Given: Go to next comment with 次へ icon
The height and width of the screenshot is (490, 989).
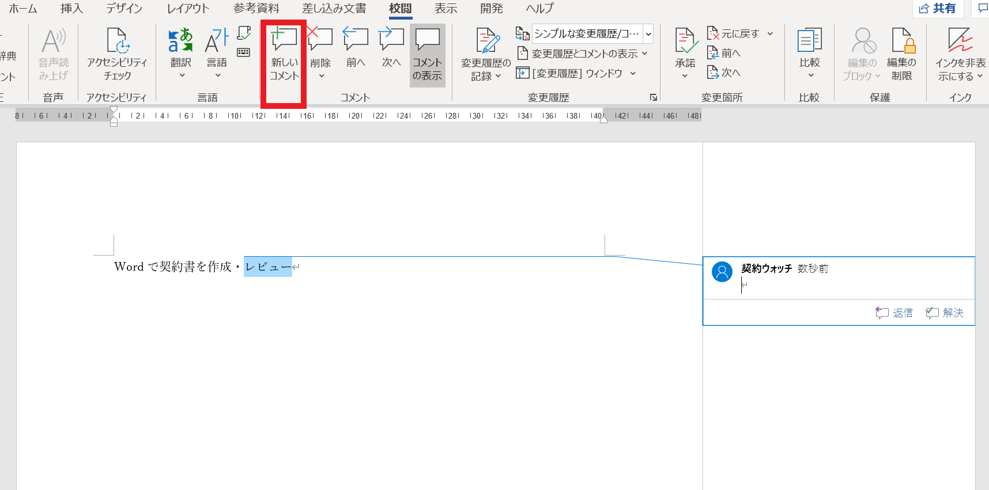Looking at the screenshot, I should pyautogui.click(x=391, y=48).
